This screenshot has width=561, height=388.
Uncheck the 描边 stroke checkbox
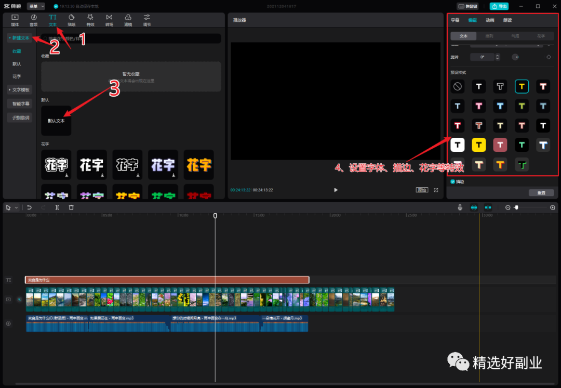point(453,182)
